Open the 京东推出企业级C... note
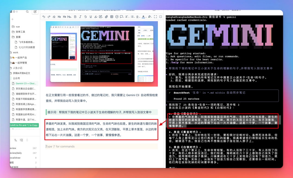293x178 pixels. [x=25, y=89]
